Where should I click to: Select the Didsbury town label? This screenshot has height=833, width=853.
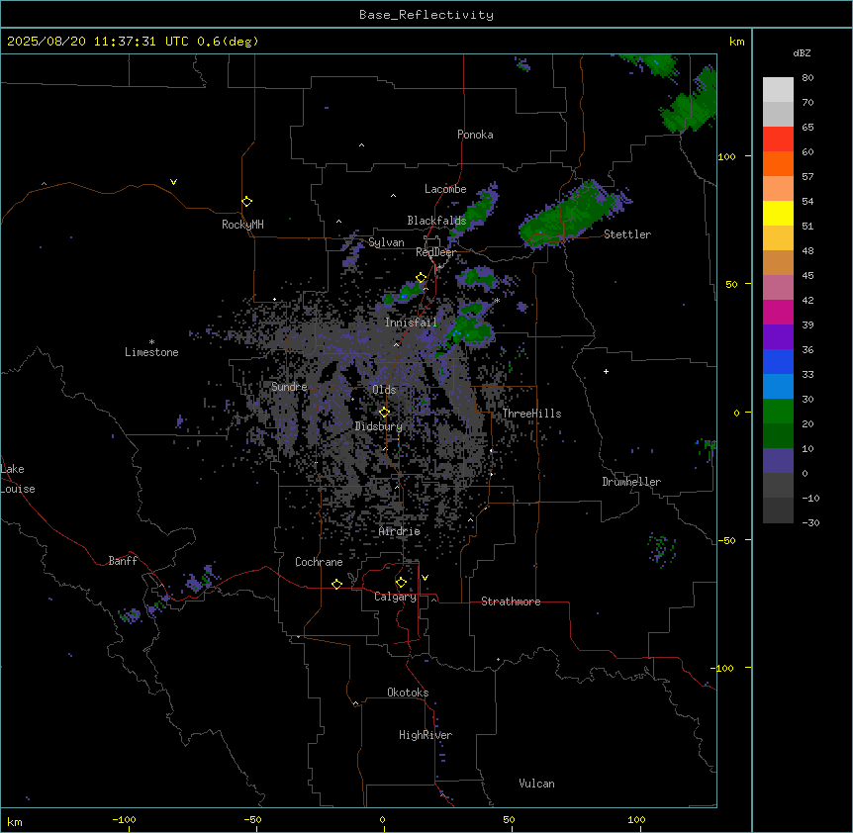(379, 426)
